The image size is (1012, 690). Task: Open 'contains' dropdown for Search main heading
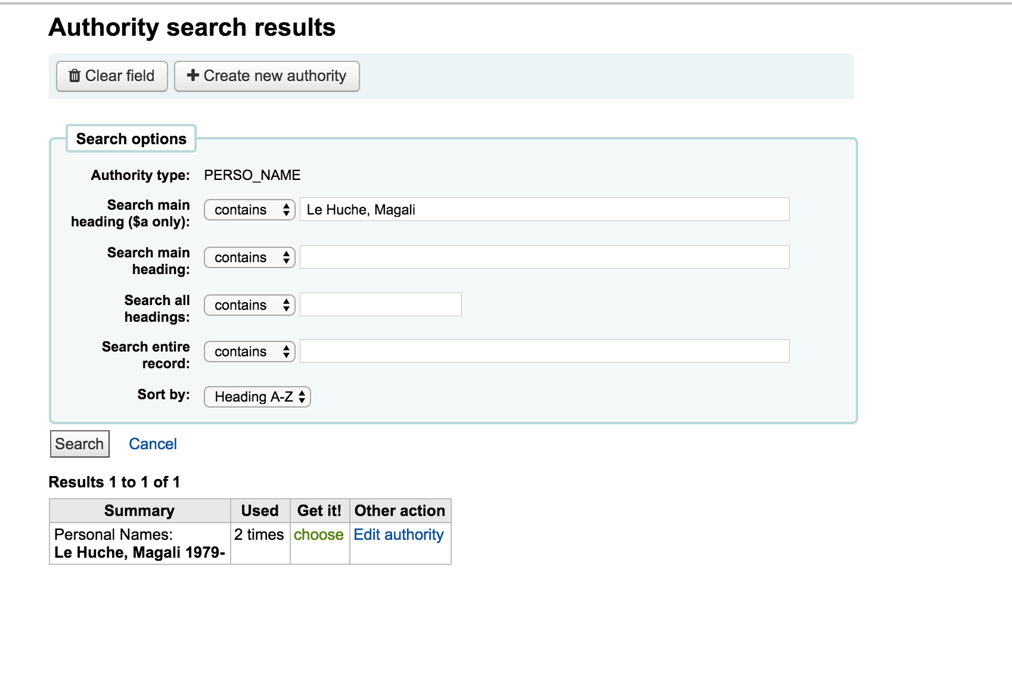point(250,257)
